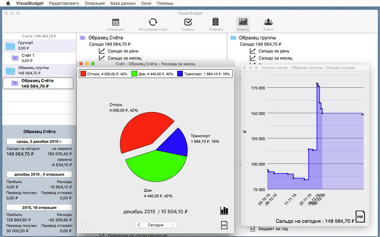Close the Расходы за месяц chart window

coord(81,64)
